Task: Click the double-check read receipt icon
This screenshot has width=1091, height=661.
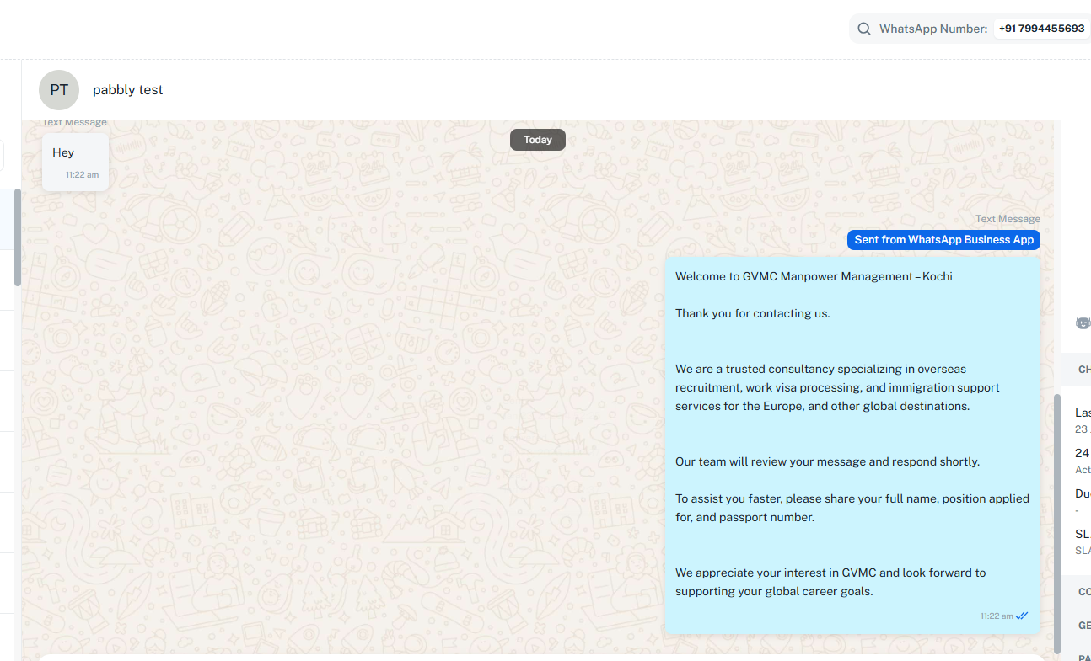Action: 1022,616
